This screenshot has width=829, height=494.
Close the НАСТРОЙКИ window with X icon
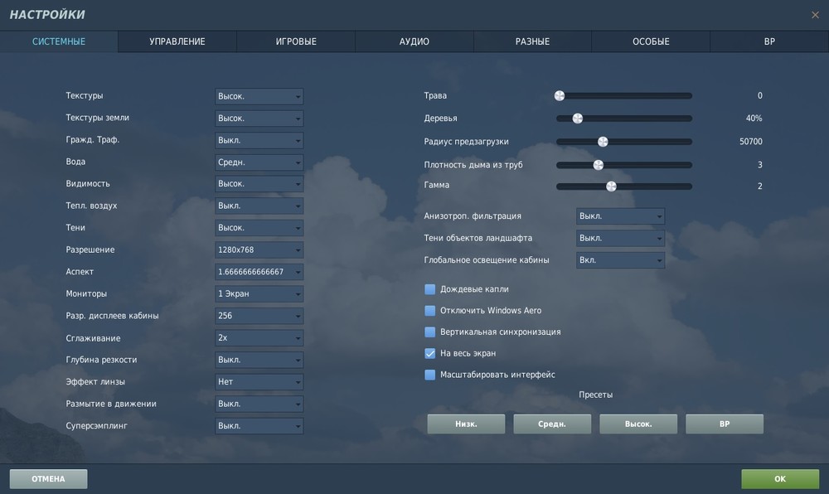815,15
